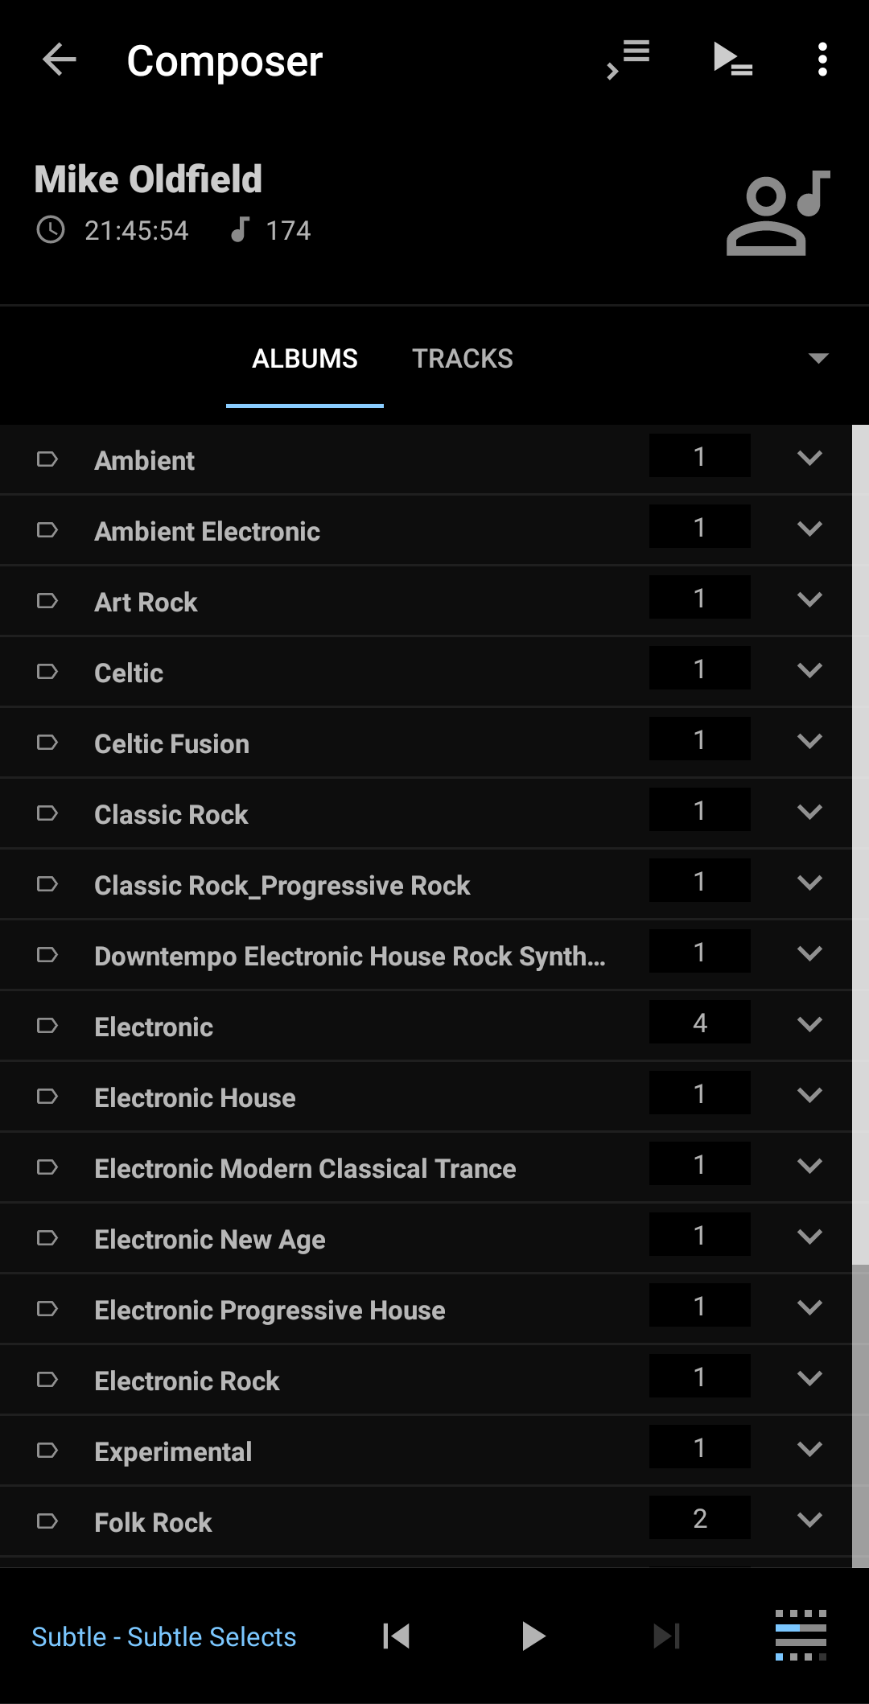Switch to the TRACKS tab
Screen dimensions: 869x1704
(463, 359)
